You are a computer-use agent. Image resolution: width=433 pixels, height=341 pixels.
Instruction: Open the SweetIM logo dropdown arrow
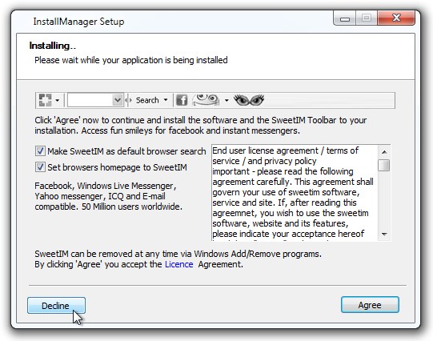[x=57, y=100]
